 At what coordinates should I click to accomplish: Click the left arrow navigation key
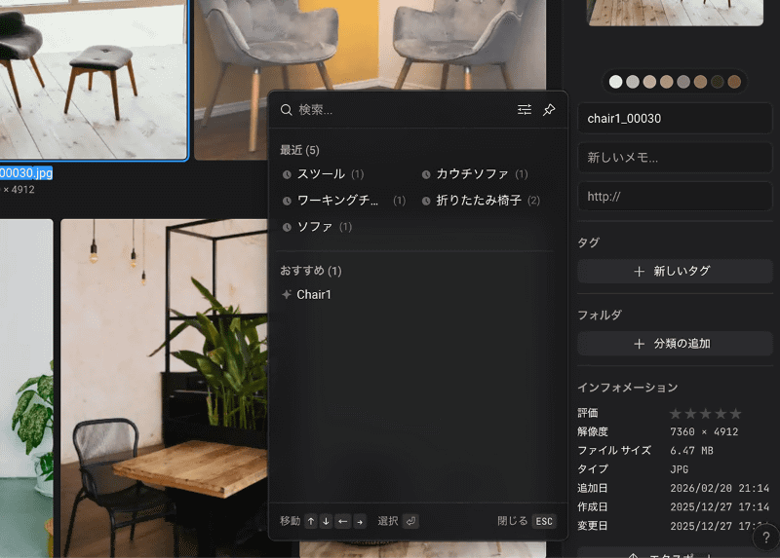(343, 521)
